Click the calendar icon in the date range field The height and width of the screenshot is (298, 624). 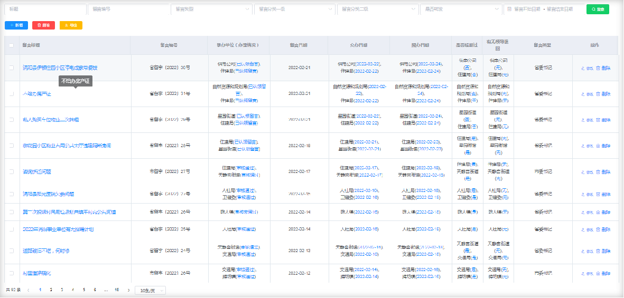click(509, 9)
